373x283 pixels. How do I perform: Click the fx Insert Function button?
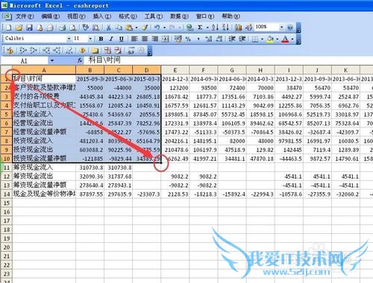point(80,60)
